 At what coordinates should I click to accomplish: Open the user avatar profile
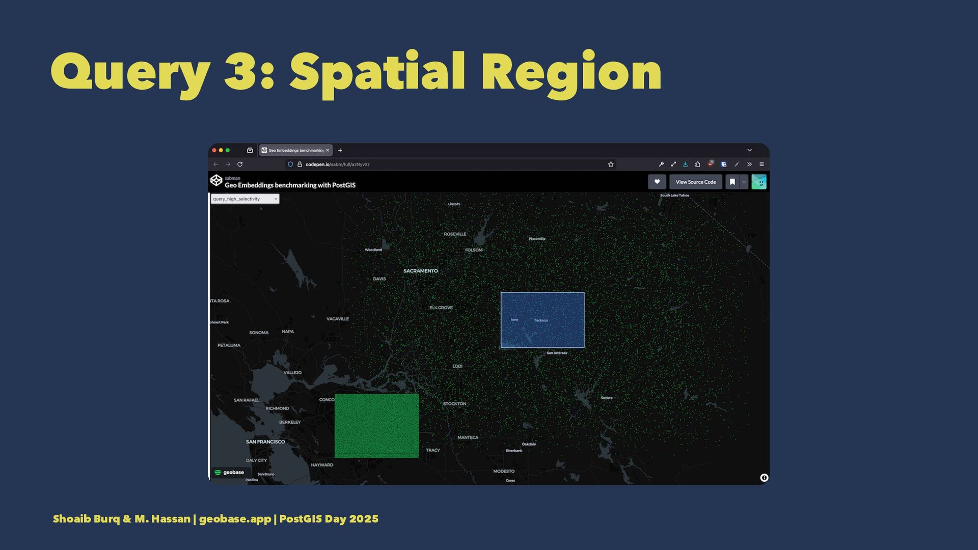[x=758, y=182]
